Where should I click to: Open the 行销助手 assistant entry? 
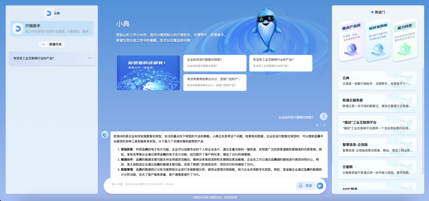(52, 28)
